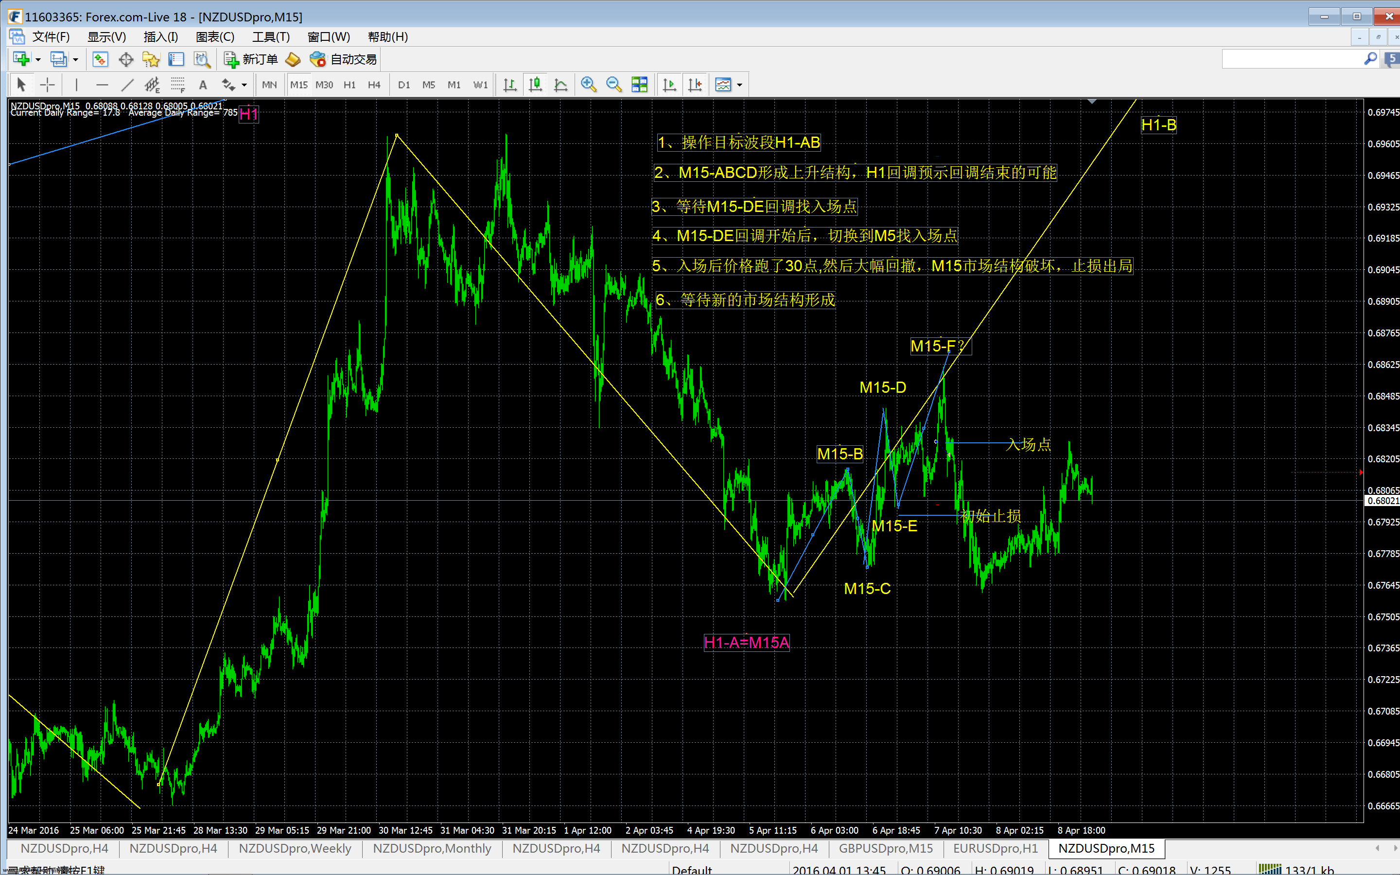Set chart type to Bar Chart
The height and width of the screenshot is (875, 1400).
(x=509, y=85)
